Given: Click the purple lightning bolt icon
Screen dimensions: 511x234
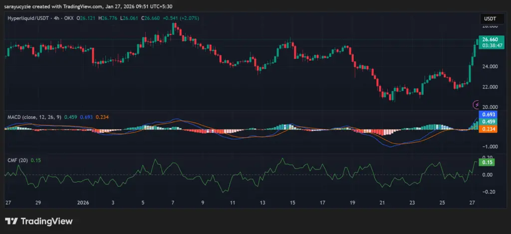Looking at the screenshot, I should [x=476, y=104].
